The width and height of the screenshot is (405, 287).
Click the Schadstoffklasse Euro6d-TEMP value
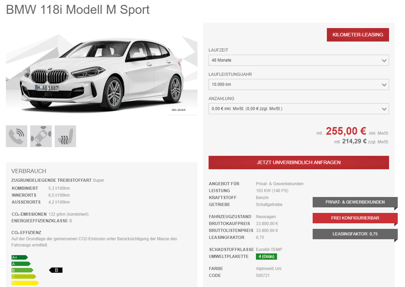pyautogui.click(x=269, y=250)
